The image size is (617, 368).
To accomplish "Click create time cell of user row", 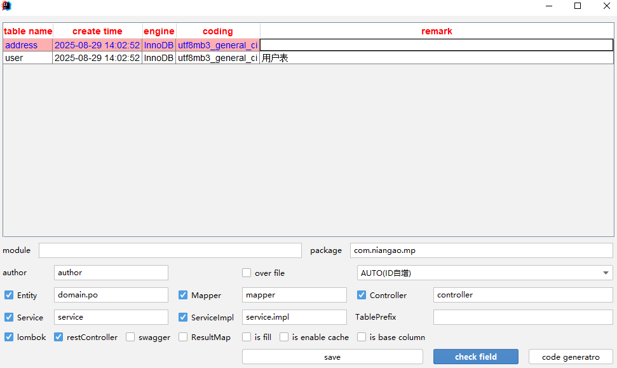I will (x=97, y=58).
